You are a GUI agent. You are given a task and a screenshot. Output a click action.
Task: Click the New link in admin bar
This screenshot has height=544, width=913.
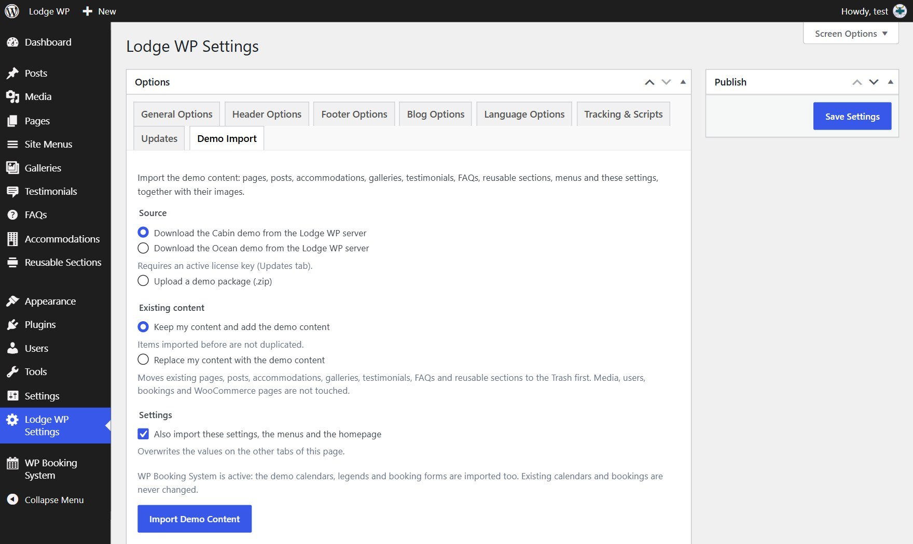[x=99, y=11]
